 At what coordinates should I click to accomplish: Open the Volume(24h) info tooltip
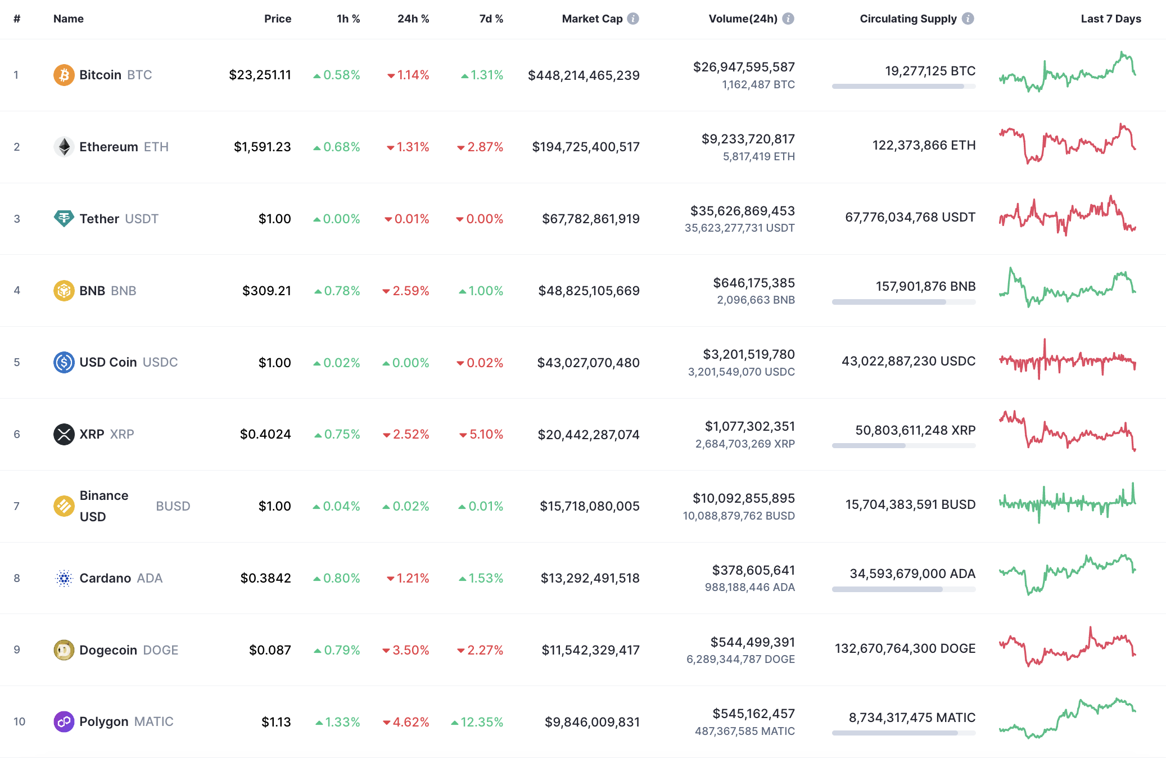tap(789, 17)
